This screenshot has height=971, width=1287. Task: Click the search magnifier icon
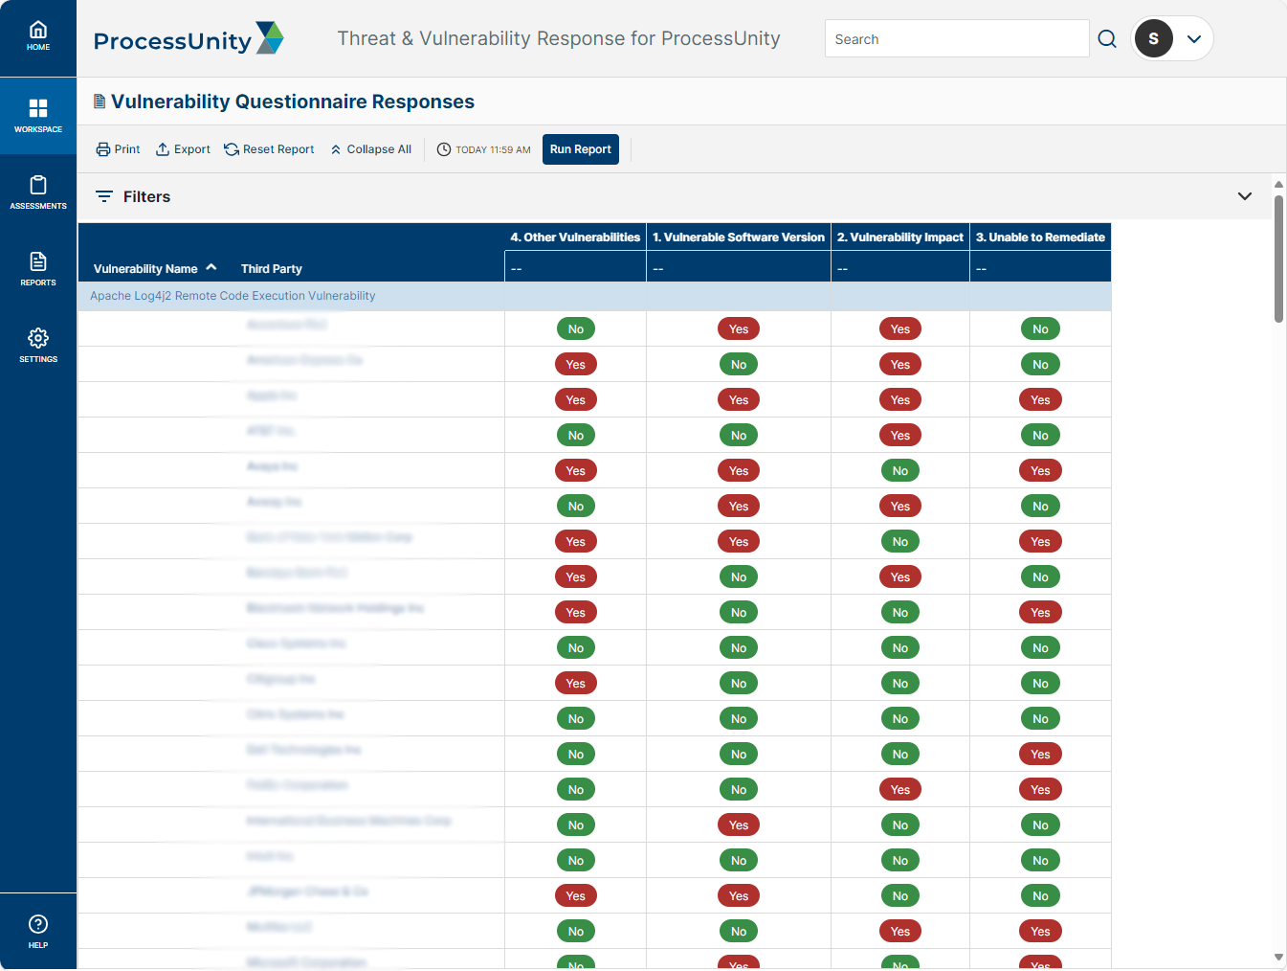[1107, 39]
